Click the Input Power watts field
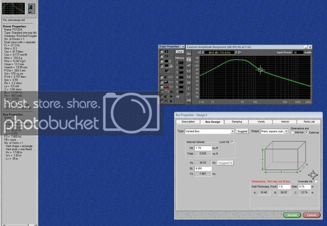This screenshot has height=226, width=327. [x=298, y=52]
